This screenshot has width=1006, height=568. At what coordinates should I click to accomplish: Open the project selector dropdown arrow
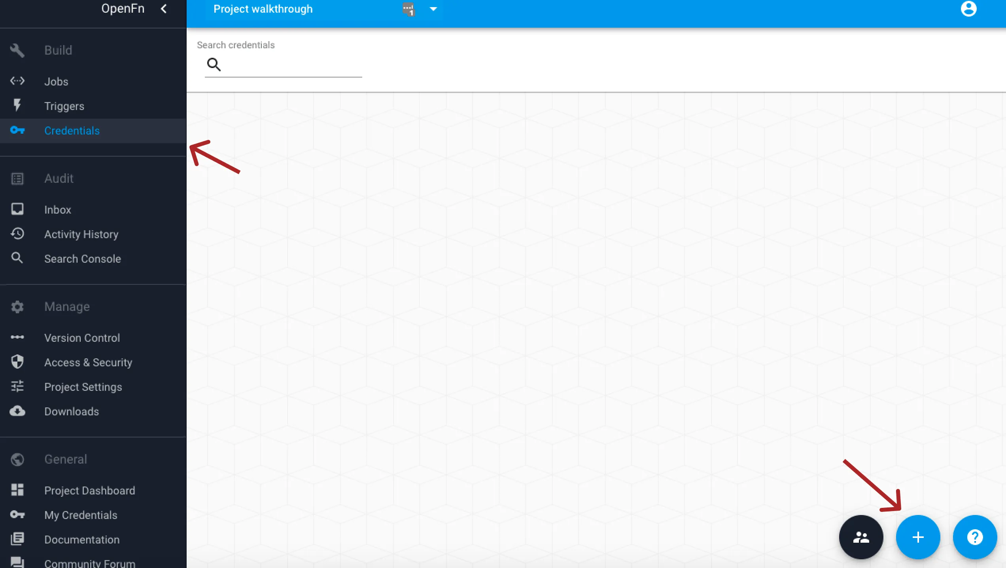click(433, 9)
